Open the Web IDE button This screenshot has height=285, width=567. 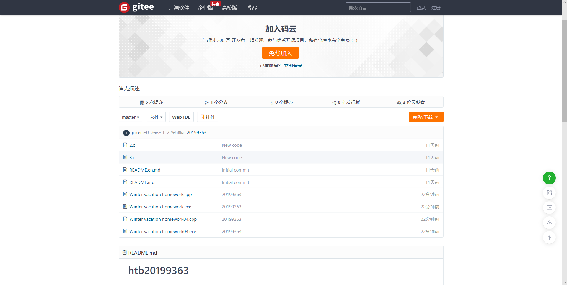181,117
